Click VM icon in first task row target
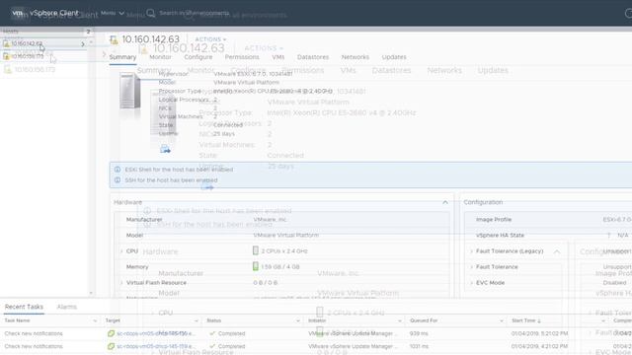632x355 pixels. (x=111, y=333)
